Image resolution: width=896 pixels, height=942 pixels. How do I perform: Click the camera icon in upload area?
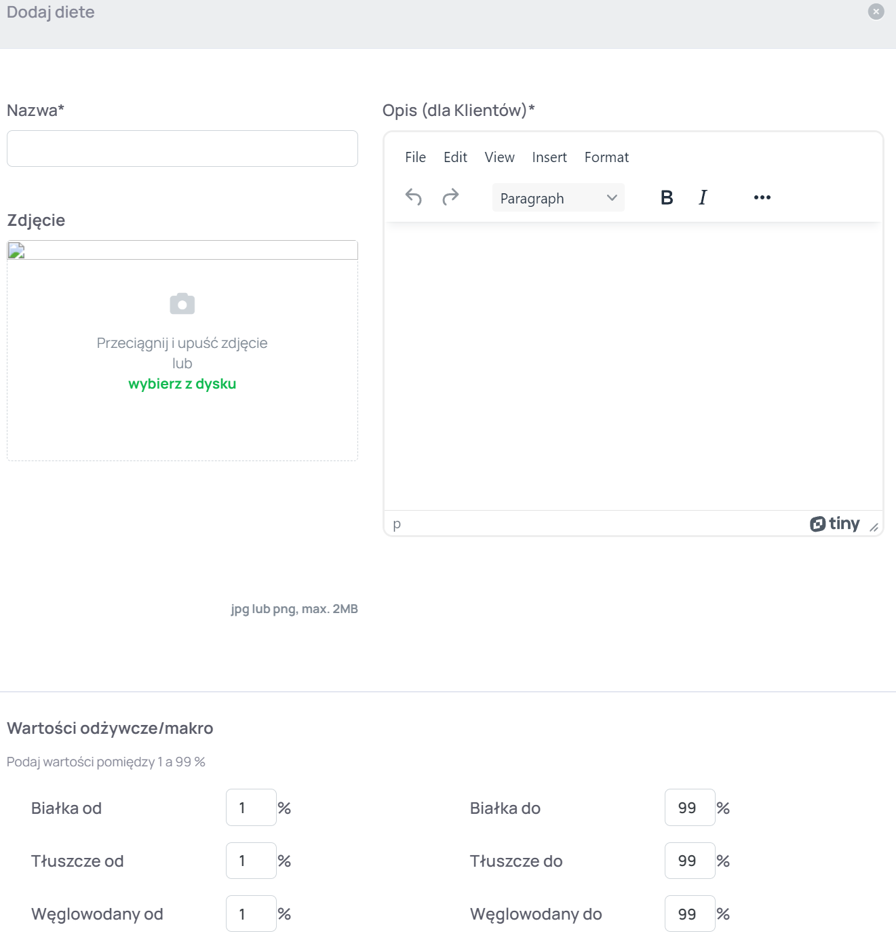182,304
